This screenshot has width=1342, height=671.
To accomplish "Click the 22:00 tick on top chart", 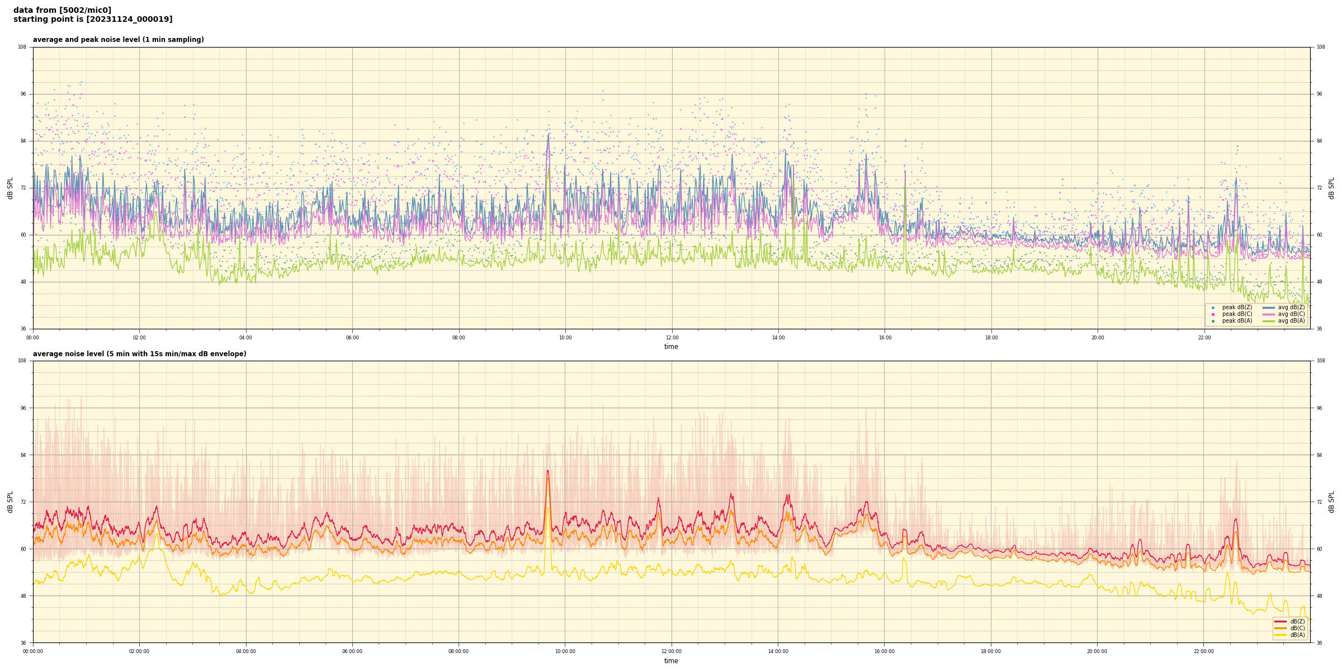I will coord(1204,338).
